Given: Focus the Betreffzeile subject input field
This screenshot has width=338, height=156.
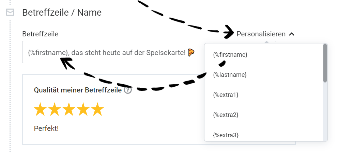Looking at the screenshot, I should [x=112, y=52].
